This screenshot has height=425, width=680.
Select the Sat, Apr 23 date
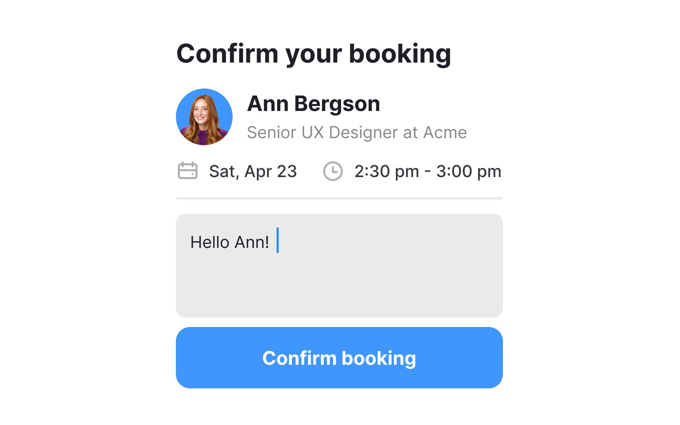pyautogui.click(x=253, y=172)
